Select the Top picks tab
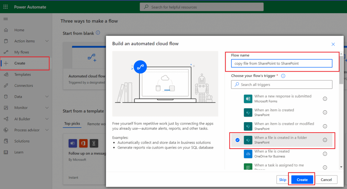347x189 pixels. 72,124
